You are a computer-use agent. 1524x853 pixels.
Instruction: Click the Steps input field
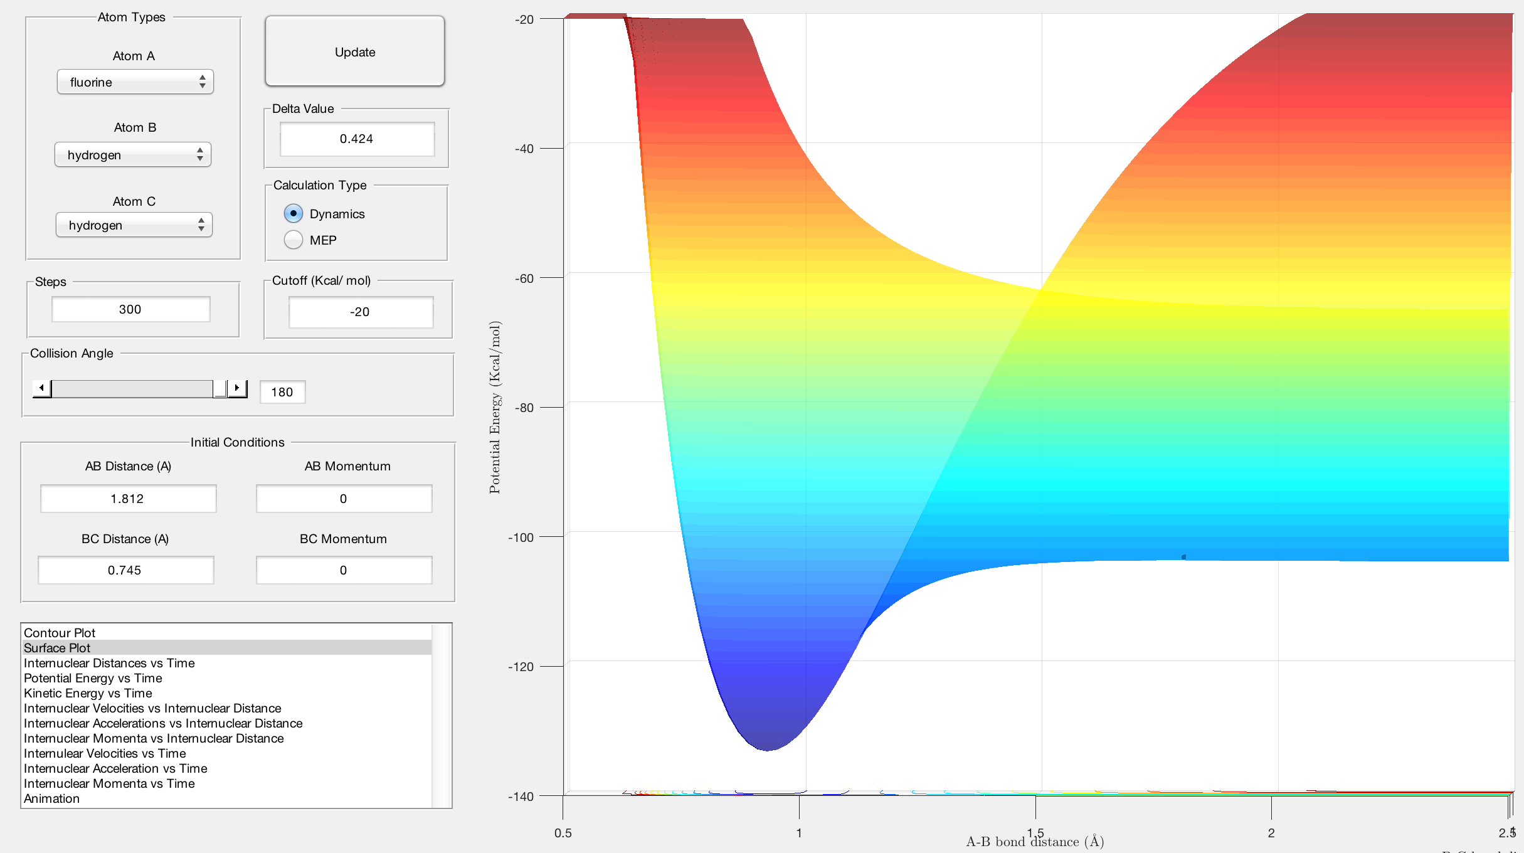click(130, 309)
